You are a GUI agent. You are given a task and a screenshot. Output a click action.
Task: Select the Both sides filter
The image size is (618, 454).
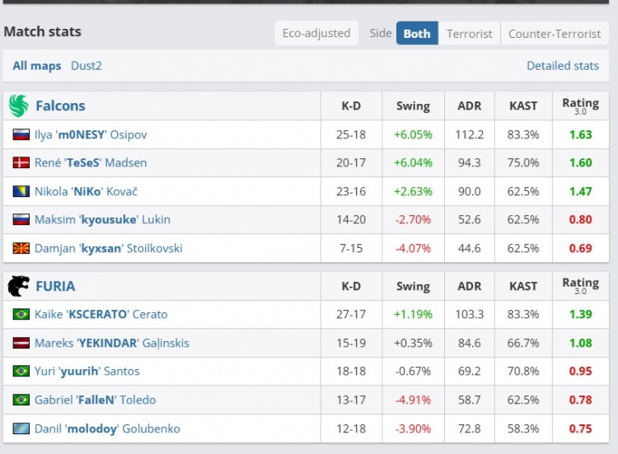coord(417,34)
